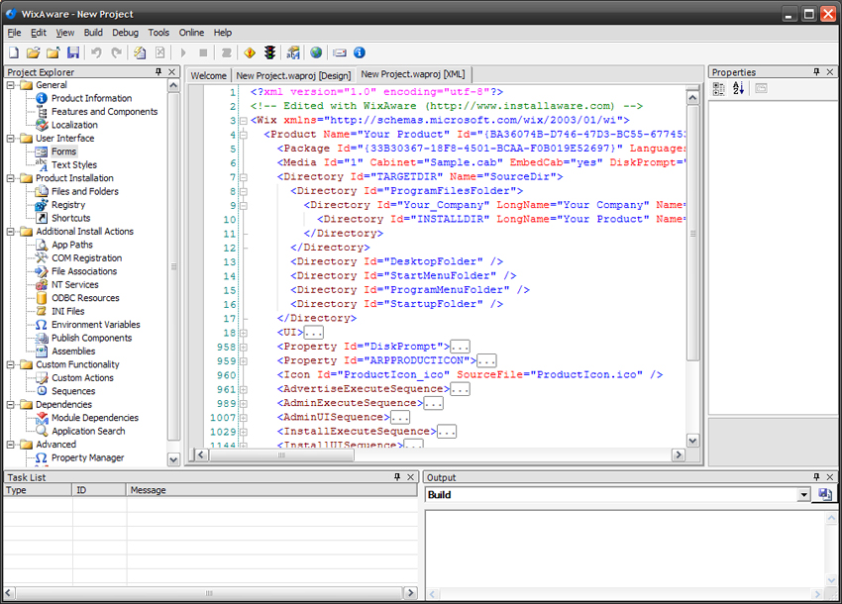Select COM Registration tree item

coord(86,257)
